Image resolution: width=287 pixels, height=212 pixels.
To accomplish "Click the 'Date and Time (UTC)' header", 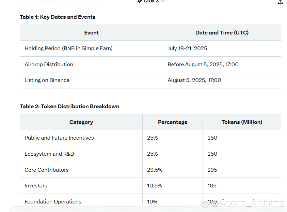I will click(x=222, y=33).
